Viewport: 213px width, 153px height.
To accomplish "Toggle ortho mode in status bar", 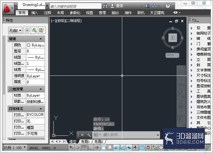I will point(90,147).
